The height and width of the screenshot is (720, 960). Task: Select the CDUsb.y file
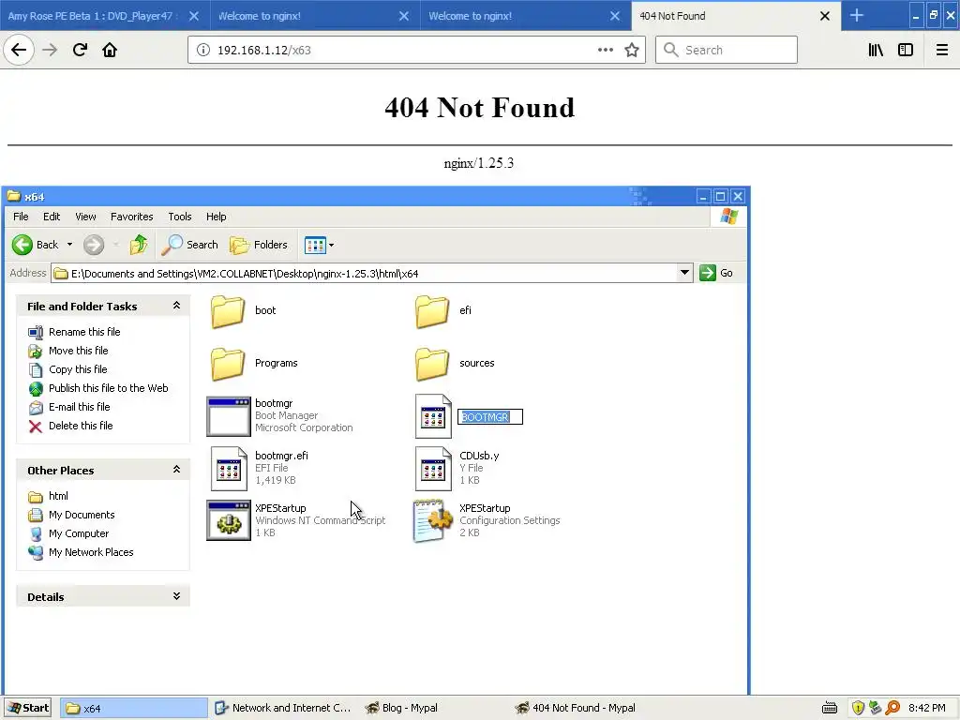[x=457, y=469]
